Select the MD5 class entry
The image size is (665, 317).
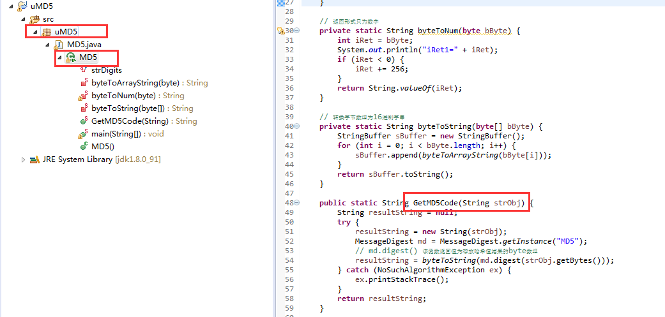point(88,57)
